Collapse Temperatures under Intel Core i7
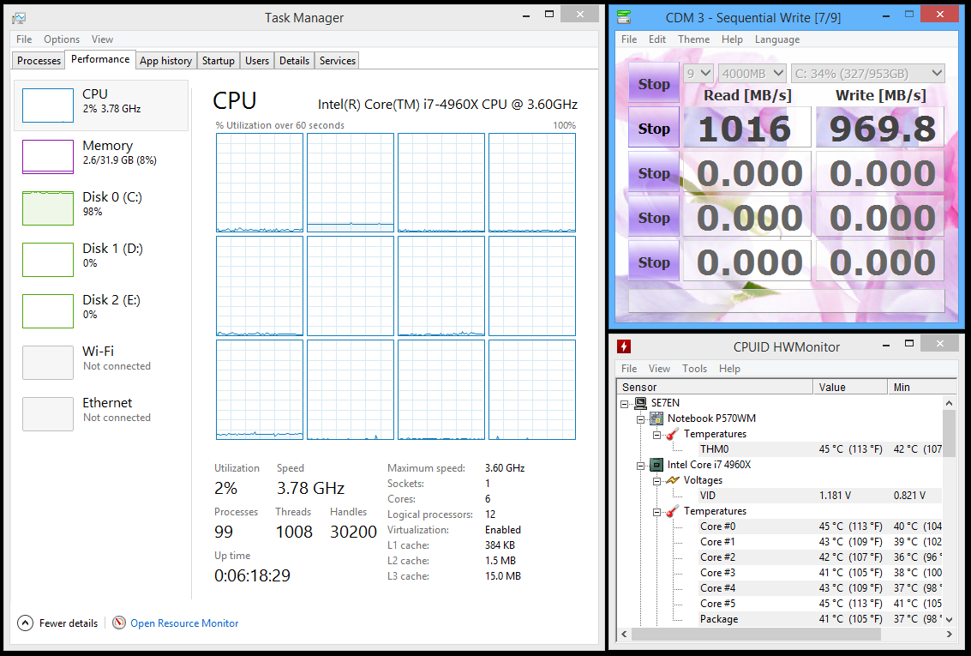Viewport: 971px width, 656px height. tap(656, 512)
